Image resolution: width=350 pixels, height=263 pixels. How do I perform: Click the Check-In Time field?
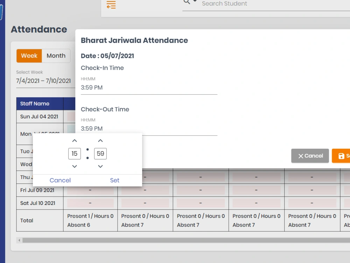[149, 87]
